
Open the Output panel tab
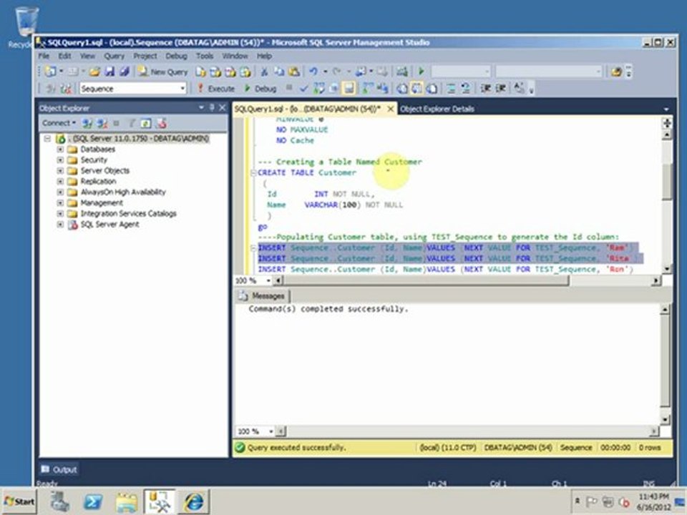click(59, 469)
